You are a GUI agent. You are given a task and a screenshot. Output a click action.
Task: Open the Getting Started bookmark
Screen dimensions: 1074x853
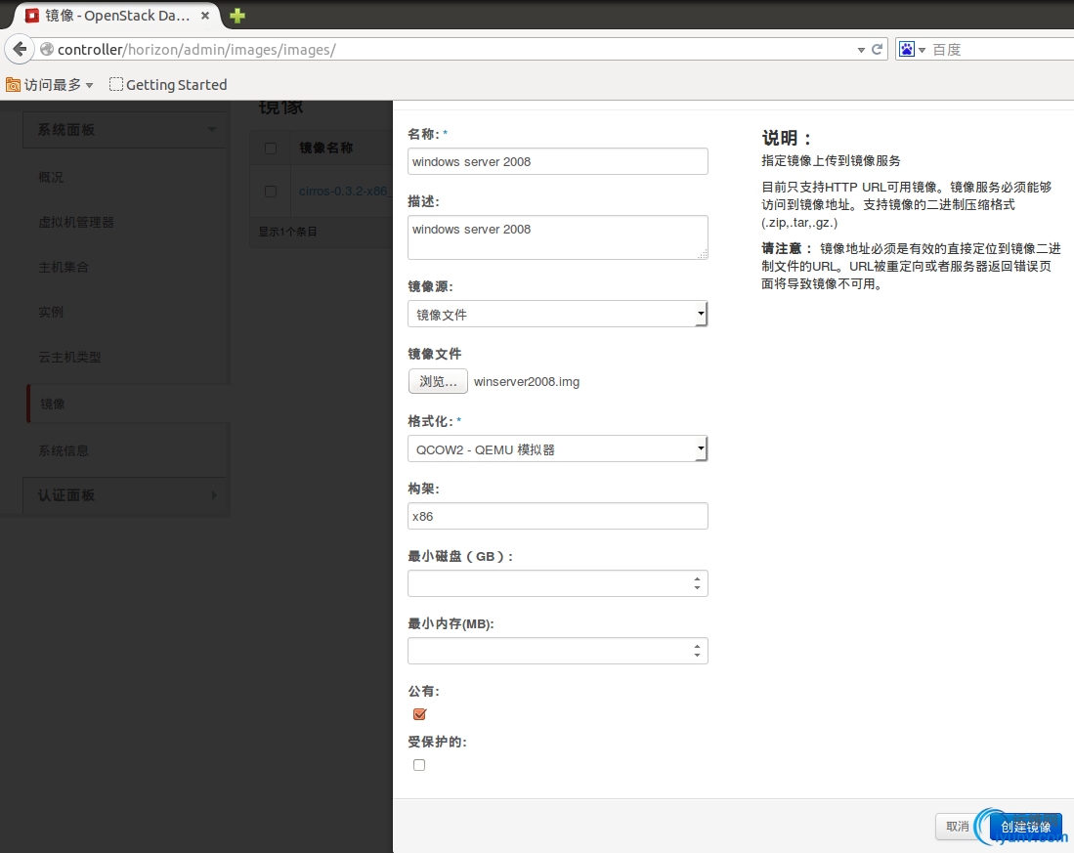(x=168, y=85)
